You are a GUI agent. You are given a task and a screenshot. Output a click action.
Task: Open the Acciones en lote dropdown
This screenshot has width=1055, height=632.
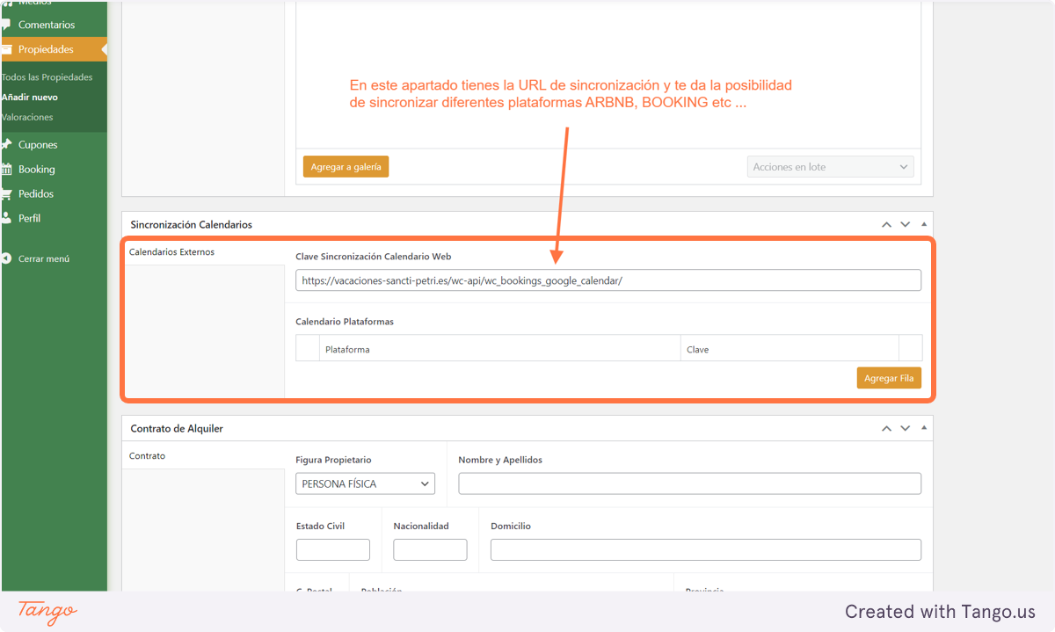[831, 167]
